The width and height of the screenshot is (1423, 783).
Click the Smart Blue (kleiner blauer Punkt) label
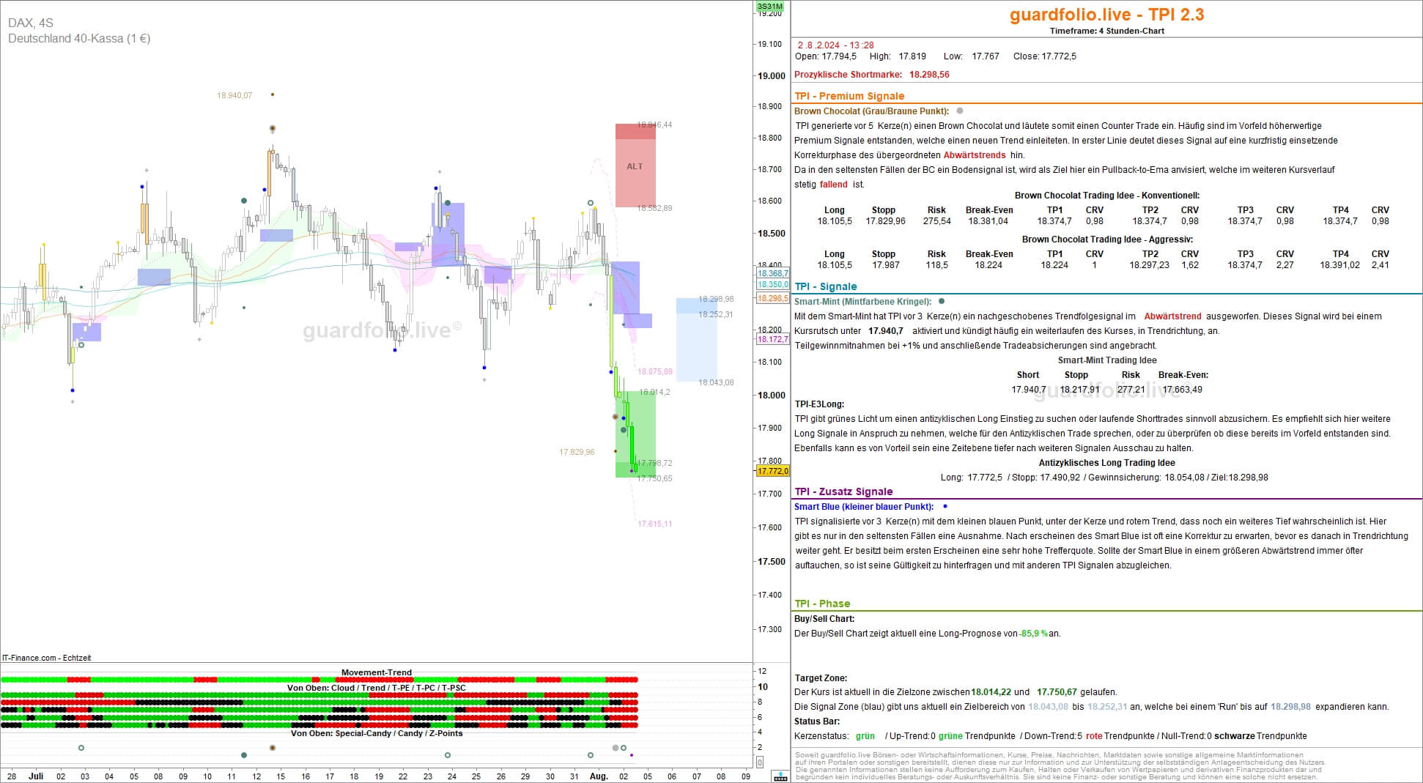(x=864, y=506)
